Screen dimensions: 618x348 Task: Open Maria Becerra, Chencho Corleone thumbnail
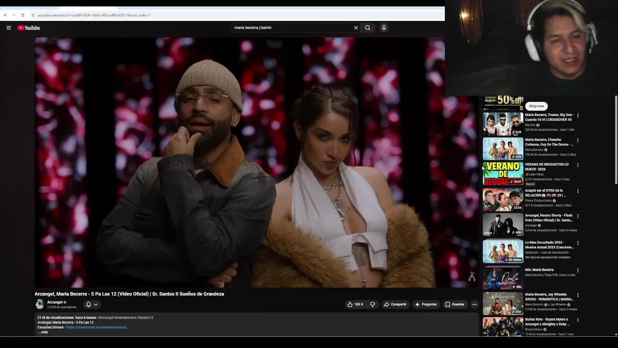click(x=503, y=148)
